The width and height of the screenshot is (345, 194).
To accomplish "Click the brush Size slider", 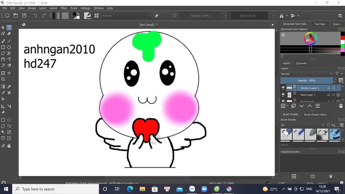I will pyautogui.click(x=248, y=15).
